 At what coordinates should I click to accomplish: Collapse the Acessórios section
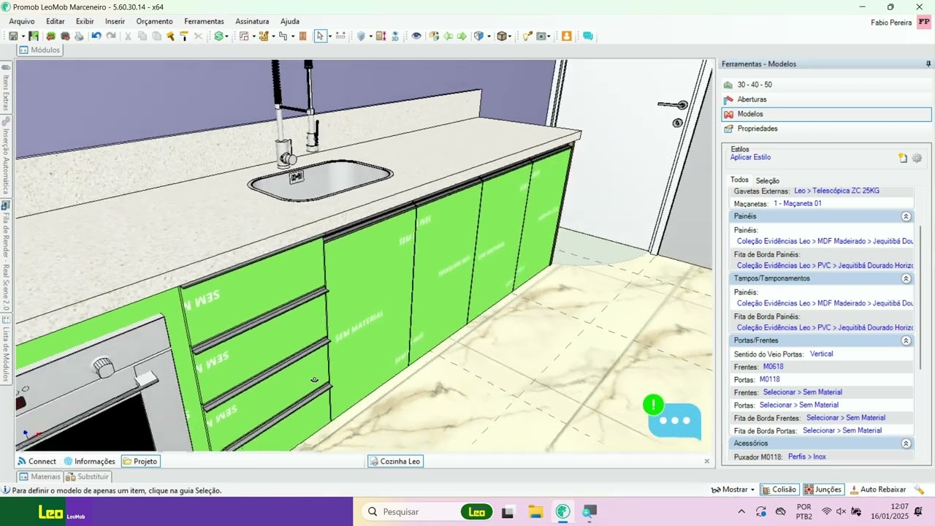coord(906,443)
